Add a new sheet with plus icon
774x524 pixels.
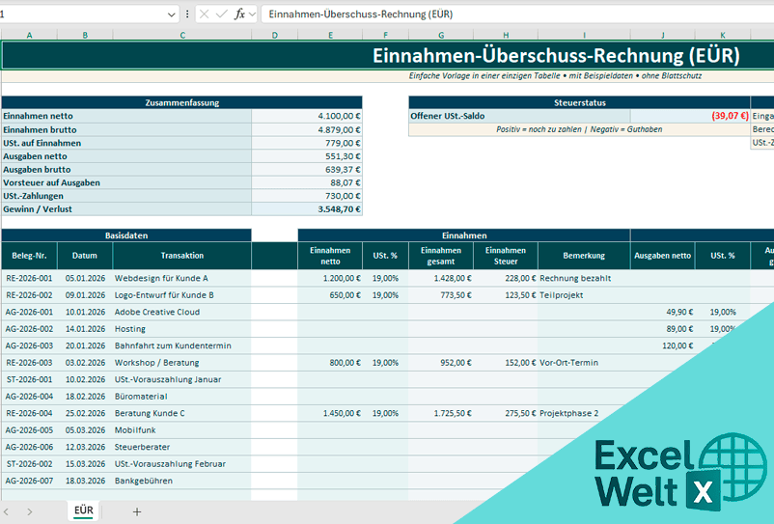click(x=137, y=511)
